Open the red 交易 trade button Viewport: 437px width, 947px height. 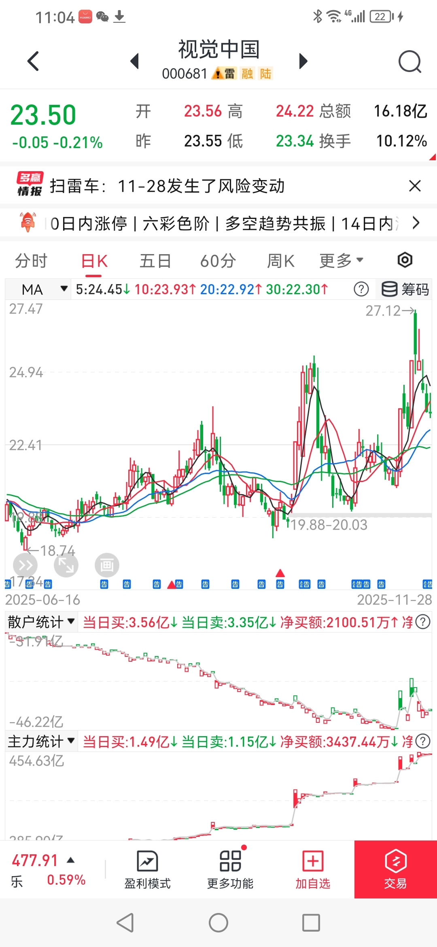click(x=396, y=869)
